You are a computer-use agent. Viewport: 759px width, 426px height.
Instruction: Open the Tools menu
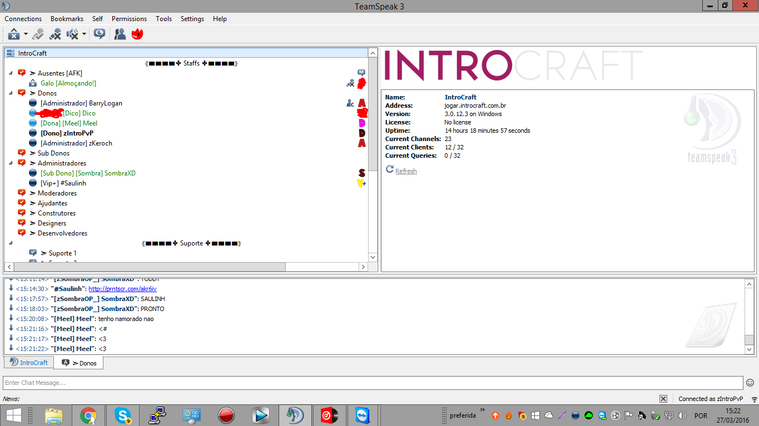163,19
